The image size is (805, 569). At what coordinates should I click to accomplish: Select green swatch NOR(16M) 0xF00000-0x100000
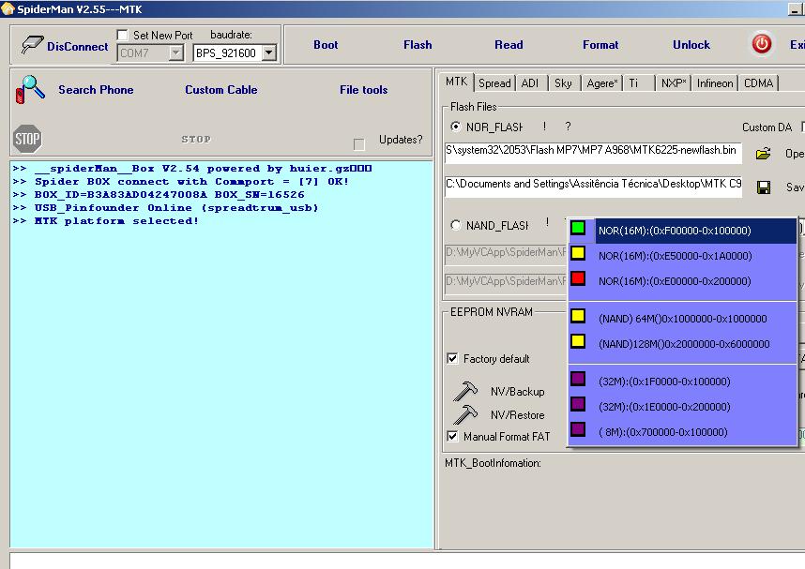click(578, 228)
